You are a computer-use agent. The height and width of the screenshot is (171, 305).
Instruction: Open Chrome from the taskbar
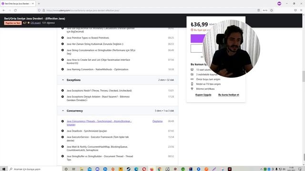pyautogui.click(x=160, y=169)
